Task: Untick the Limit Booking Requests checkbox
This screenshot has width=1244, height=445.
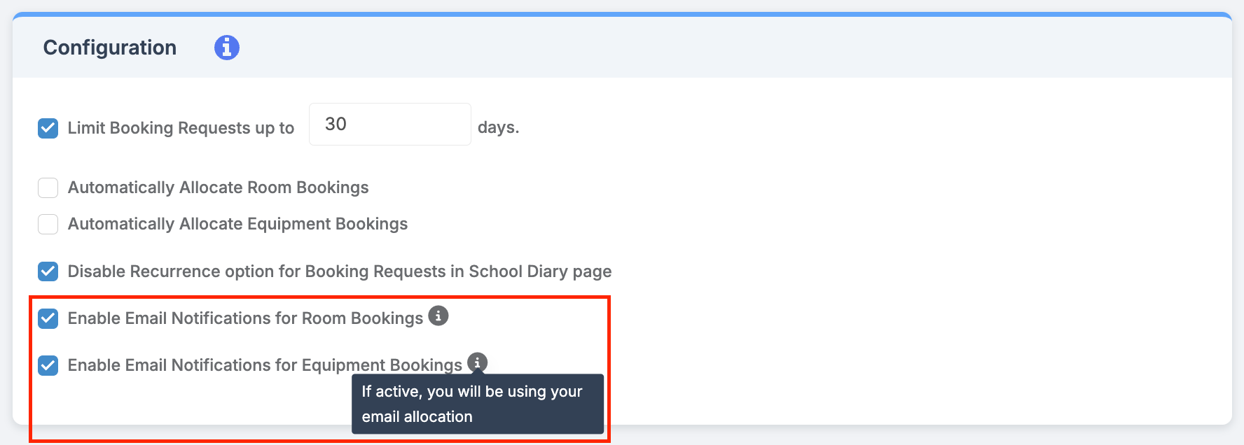Action: (48, 128)
